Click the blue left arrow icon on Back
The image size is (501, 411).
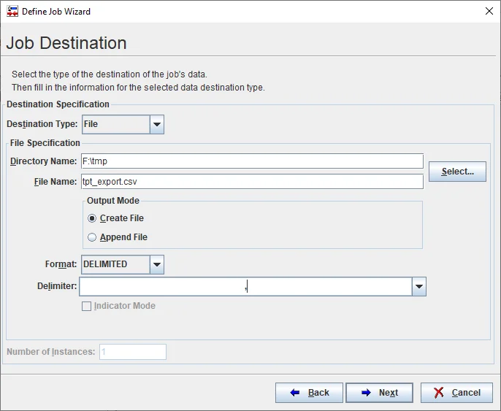point(295,393)
